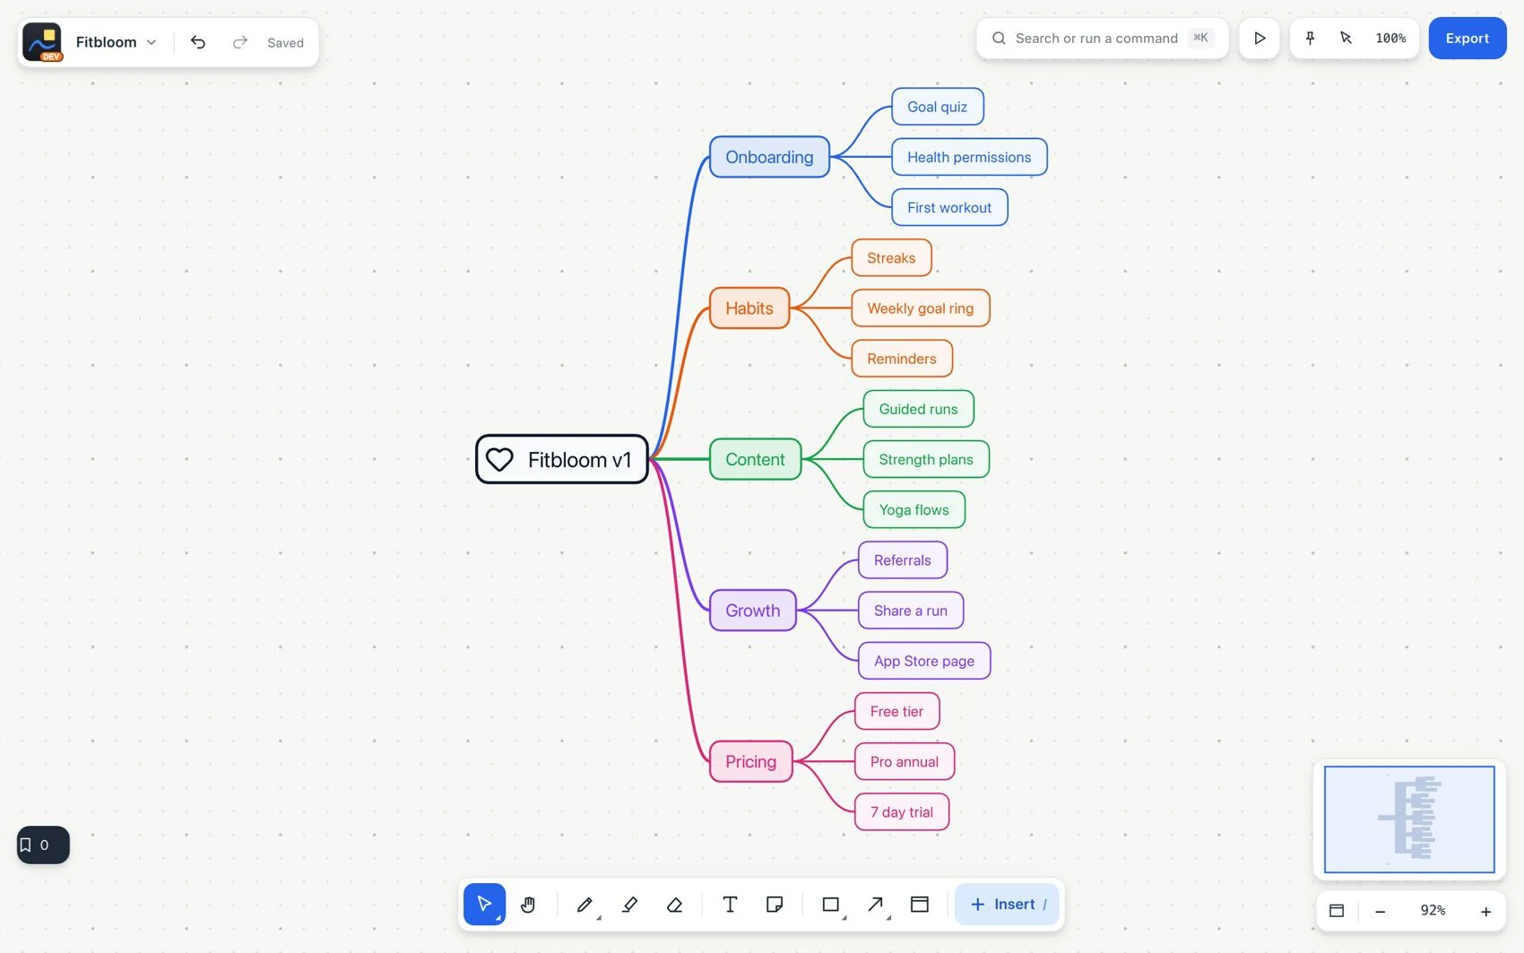Select the Onboarding branch node

[x=769, y=157]
